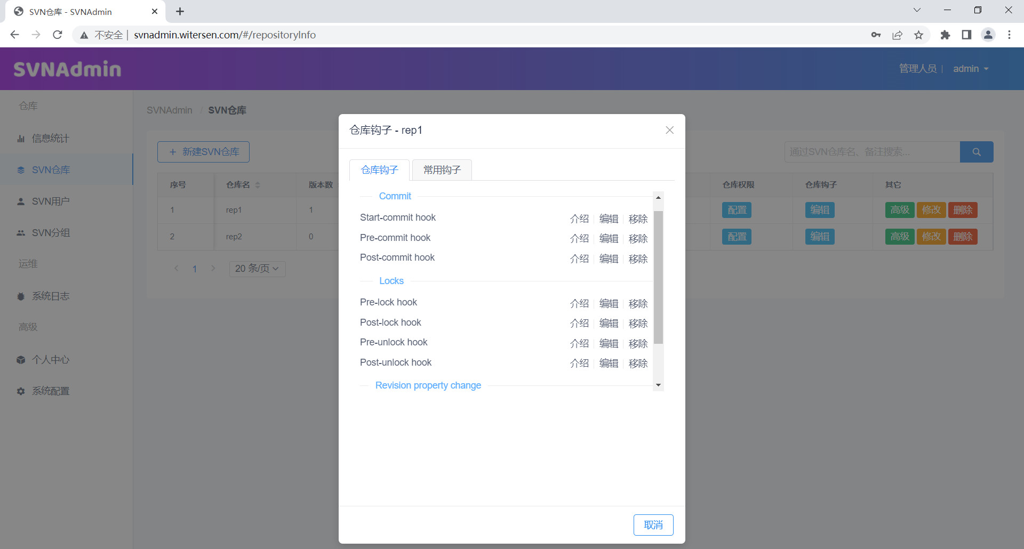Open 介绍 for Pre-unlock hook
This screenshot has width=1024, height=549.
[x=579, y=343]
